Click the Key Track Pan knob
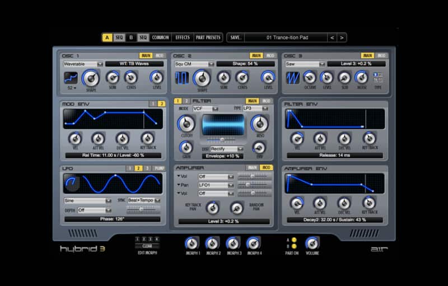Viewport: 448px width, 286px height. click(213, 208)
